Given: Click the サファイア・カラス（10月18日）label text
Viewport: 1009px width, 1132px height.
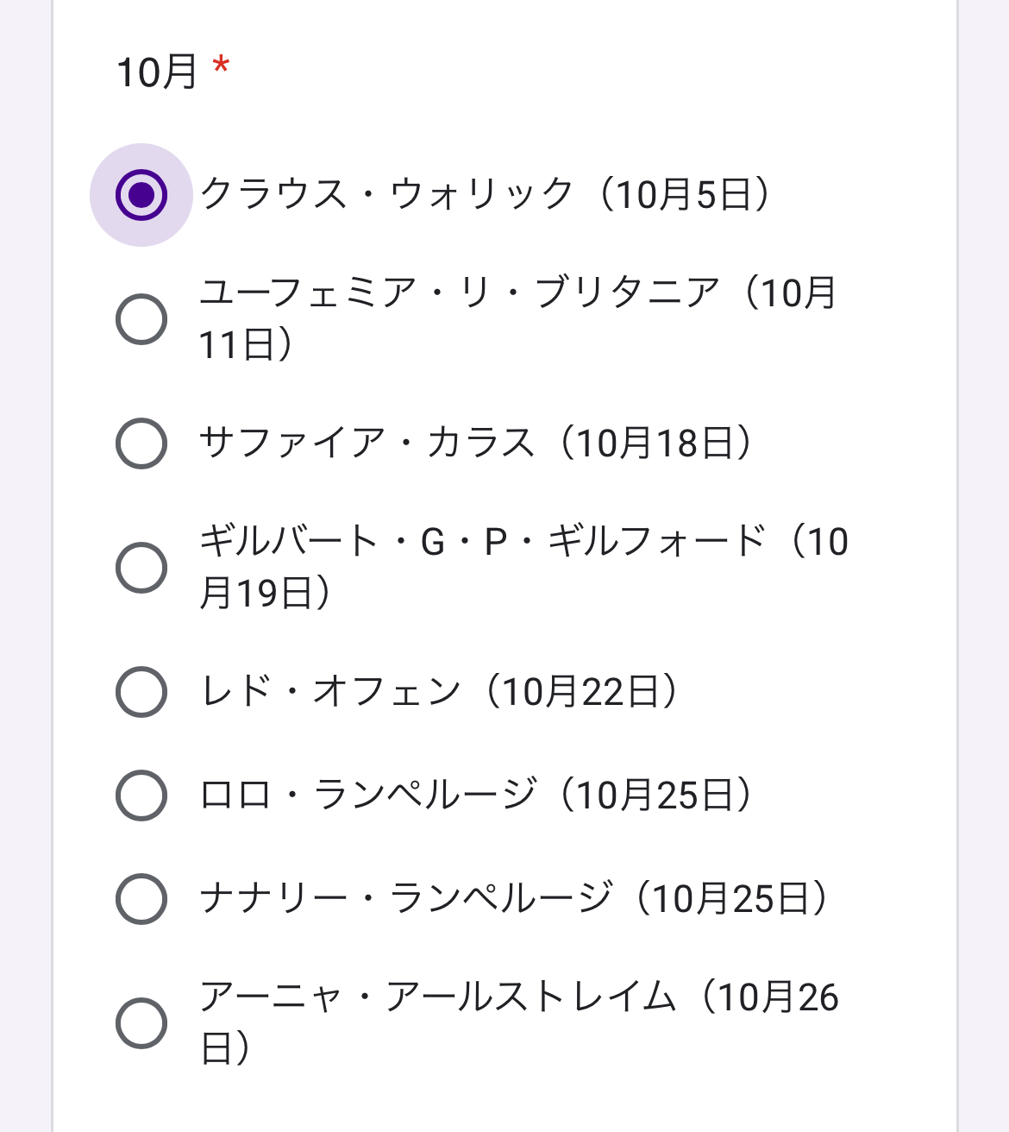Looking at the screenshot, I should pos(476,443).
